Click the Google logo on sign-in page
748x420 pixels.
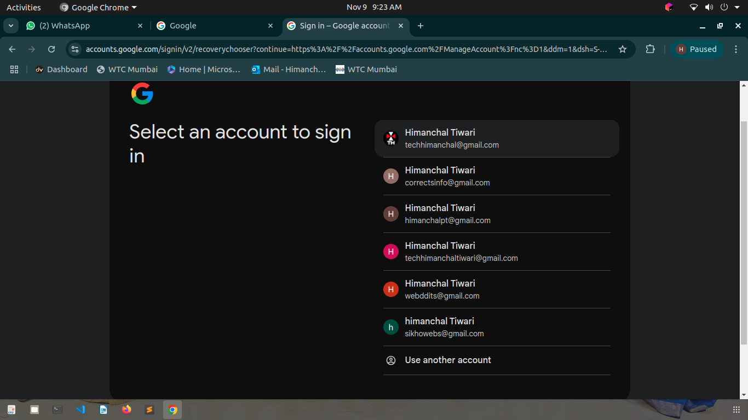pyautogui.click(x=142, y=94)
